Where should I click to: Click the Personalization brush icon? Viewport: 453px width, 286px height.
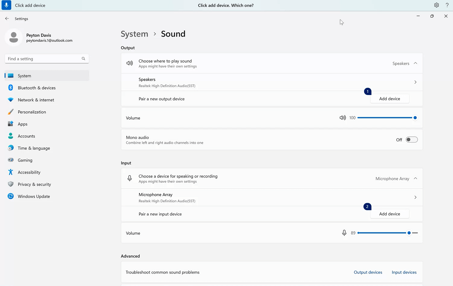11,112
